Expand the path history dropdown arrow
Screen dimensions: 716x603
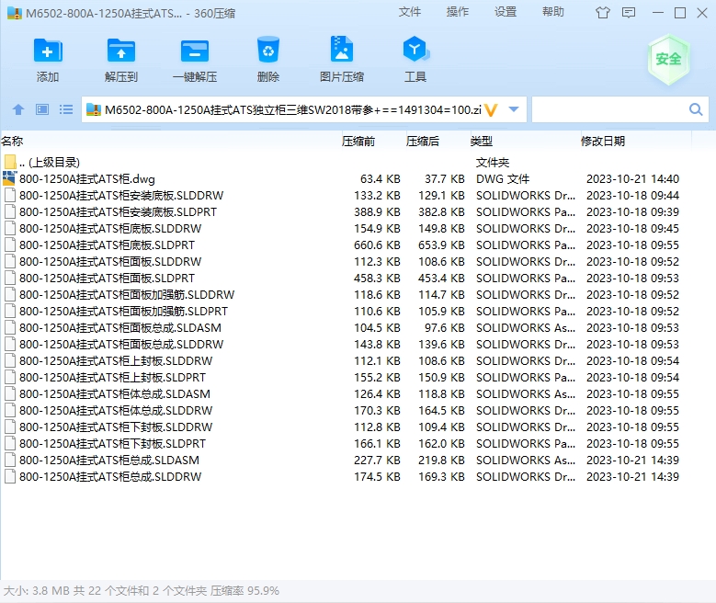[x=514, y=109]
